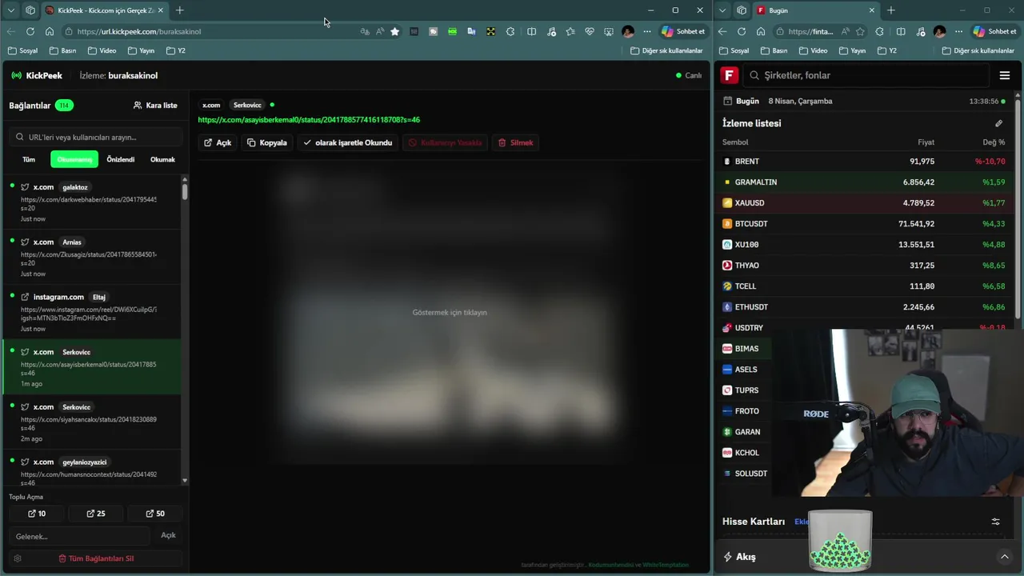Open the Kara liste blacklist panel
This screenshot has height=576, width=1024.
point(155,105)
